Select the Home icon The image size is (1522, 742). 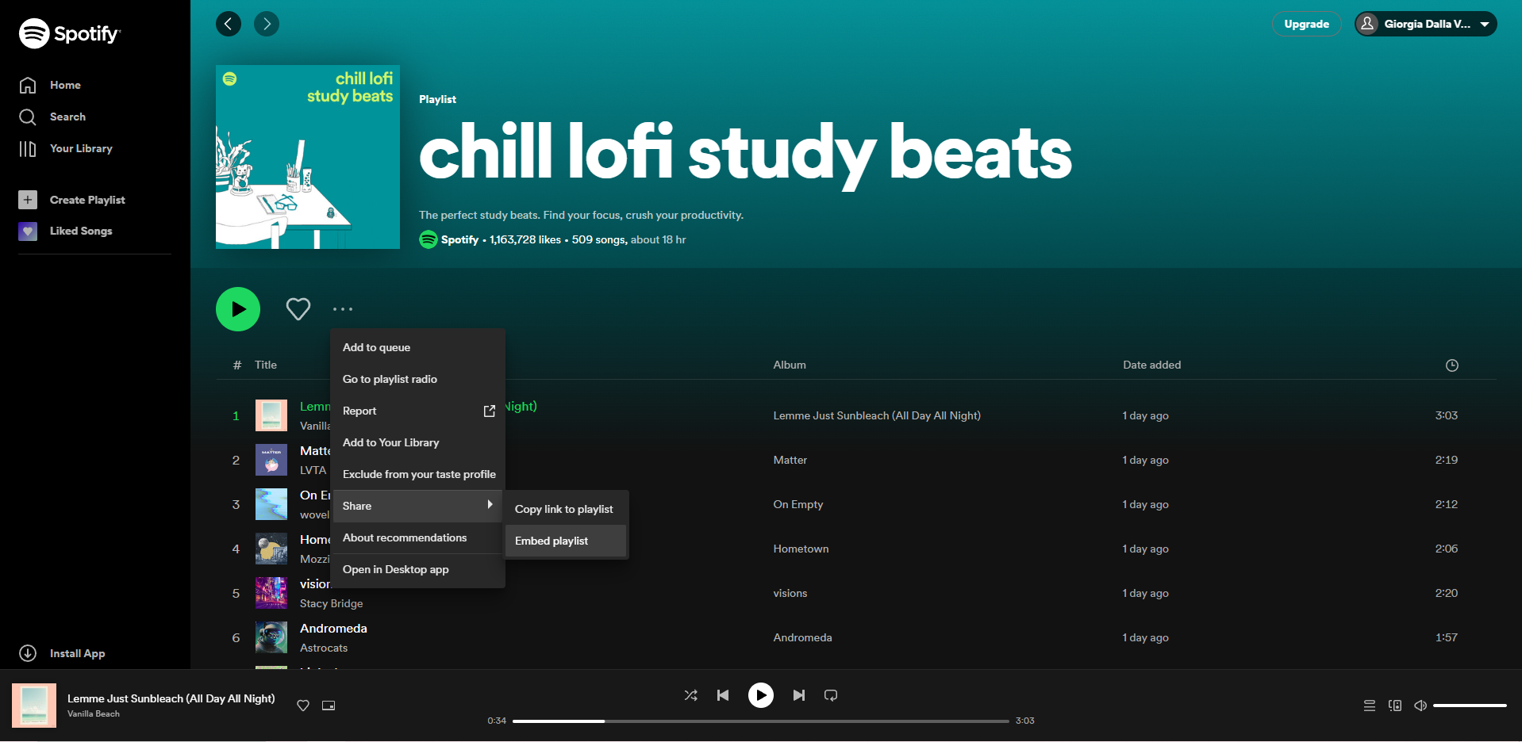coord(28,85)
